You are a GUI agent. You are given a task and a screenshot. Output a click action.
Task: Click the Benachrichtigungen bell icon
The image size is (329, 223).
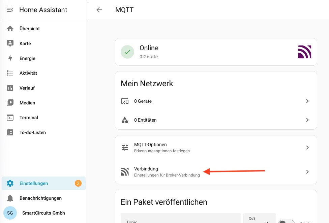[10, 198]
